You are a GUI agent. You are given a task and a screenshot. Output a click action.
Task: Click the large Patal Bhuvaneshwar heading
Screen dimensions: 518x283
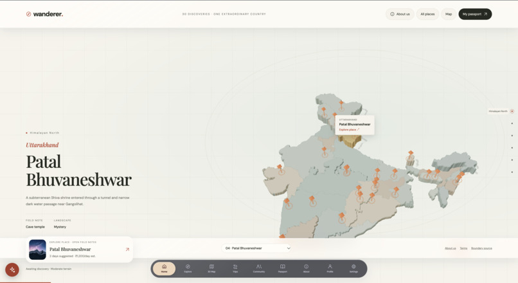tap(78, 171)
